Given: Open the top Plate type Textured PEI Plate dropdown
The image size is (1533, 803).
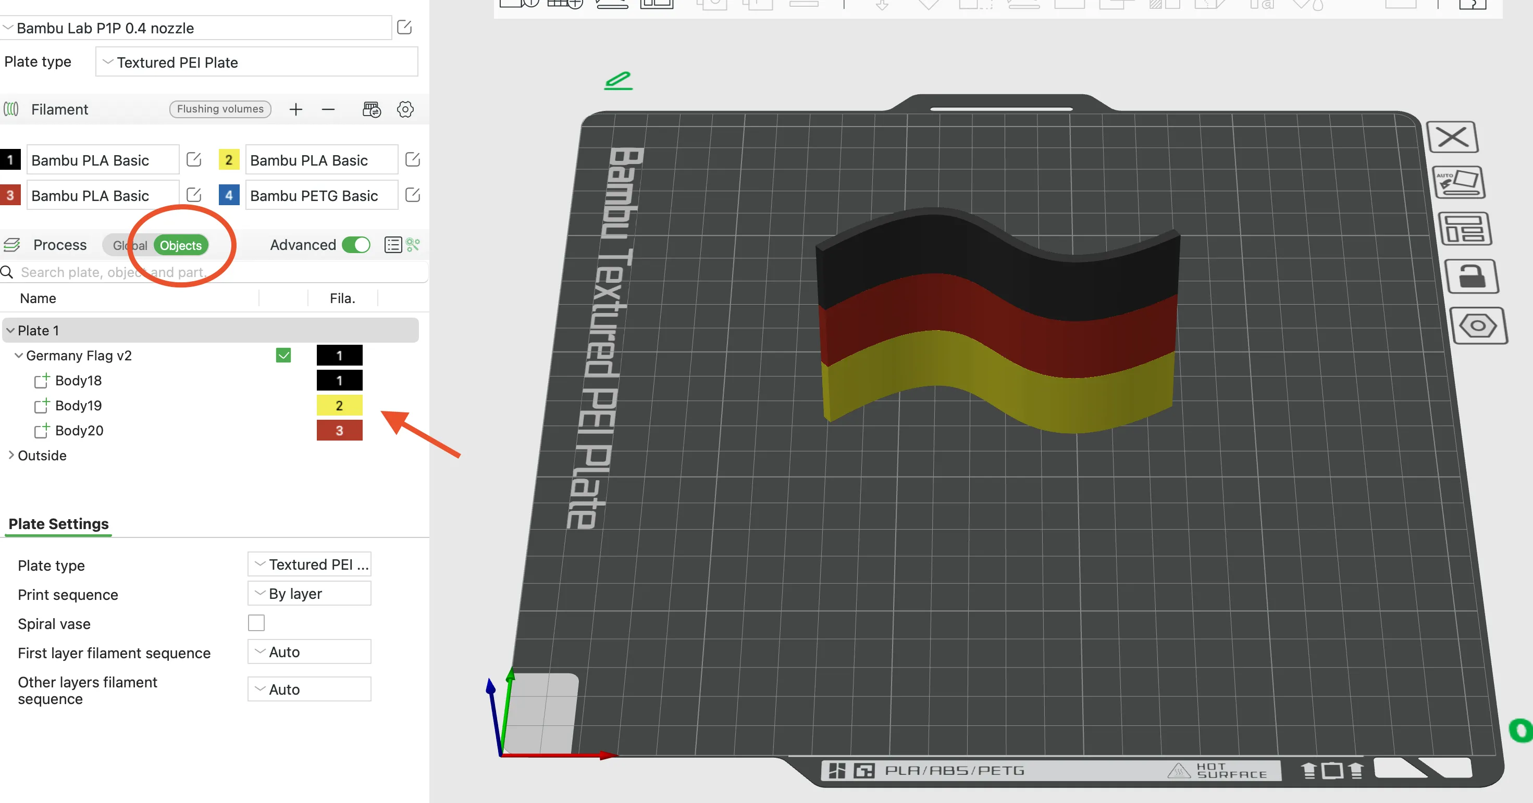Looking at the screenshot, I should click(x=256, y=62).
